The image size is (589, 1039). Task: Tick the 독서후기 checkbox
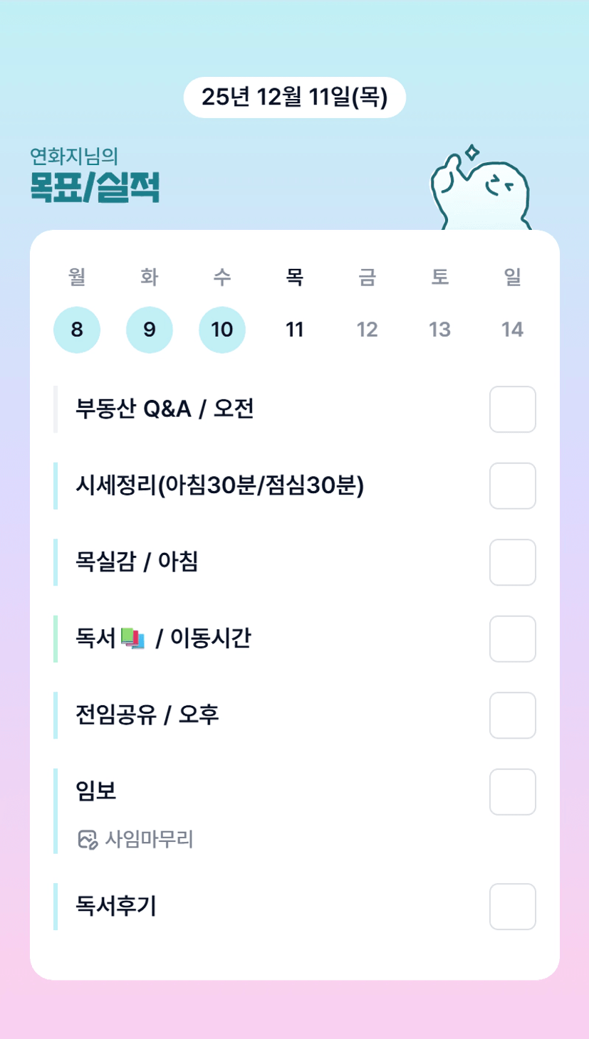(512, 907)
